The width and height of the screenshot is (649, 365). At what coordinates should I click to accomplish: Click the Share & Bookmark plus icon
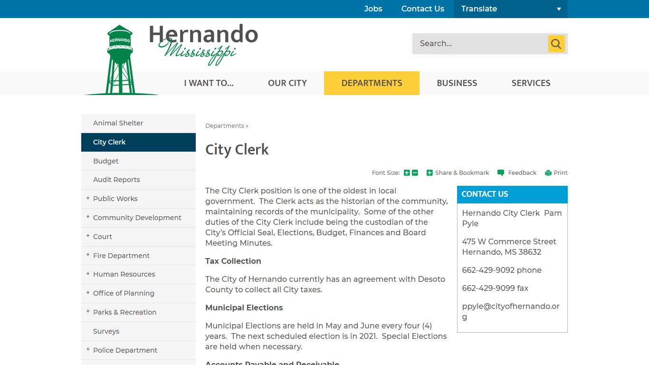pyautogui.click(x=429, y=173)
